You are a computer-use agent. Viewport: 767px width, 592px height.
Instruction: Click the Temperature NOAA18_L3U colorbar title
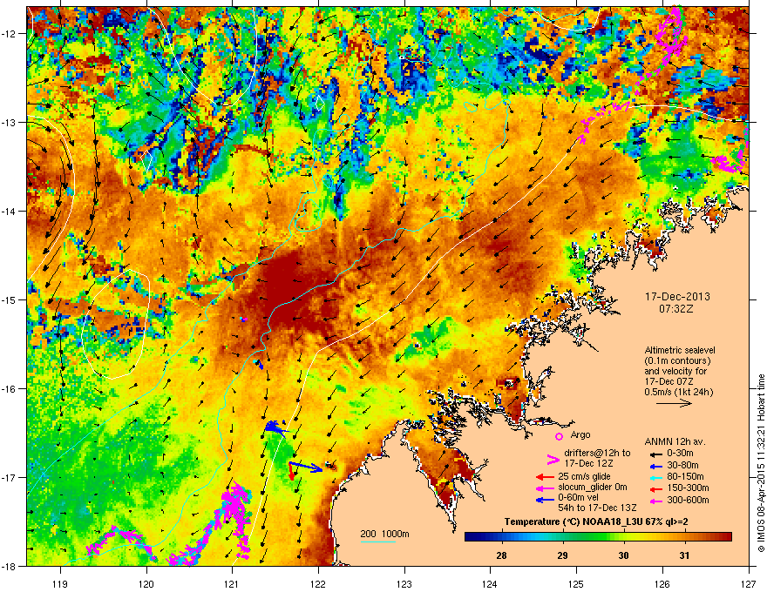point(596,521)
